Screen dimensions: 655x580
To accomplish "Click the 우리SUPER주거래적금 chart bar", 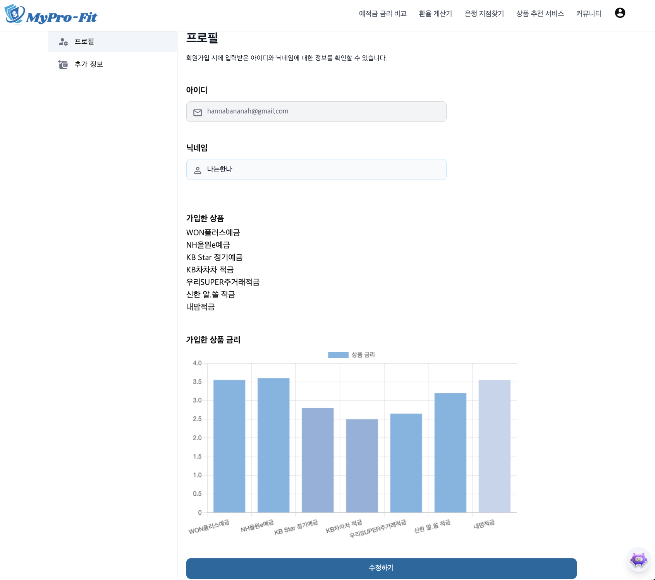I will tap(406, 463).
